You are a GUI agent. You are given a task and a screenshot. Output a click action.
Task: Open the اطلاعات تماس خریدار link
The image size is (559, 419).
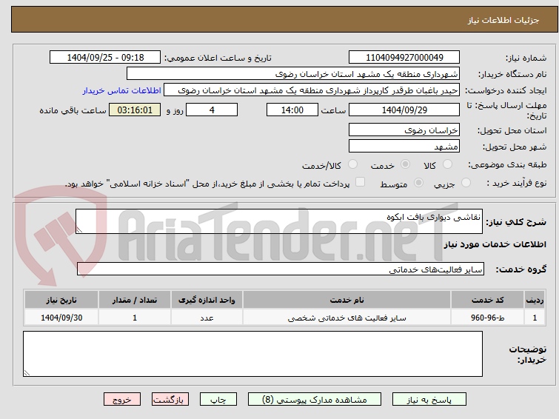coord(122,90)
